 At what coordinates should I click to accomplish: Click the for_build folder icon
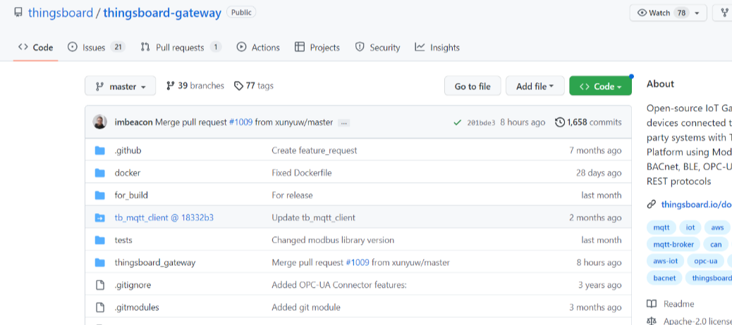pos(100,195)
